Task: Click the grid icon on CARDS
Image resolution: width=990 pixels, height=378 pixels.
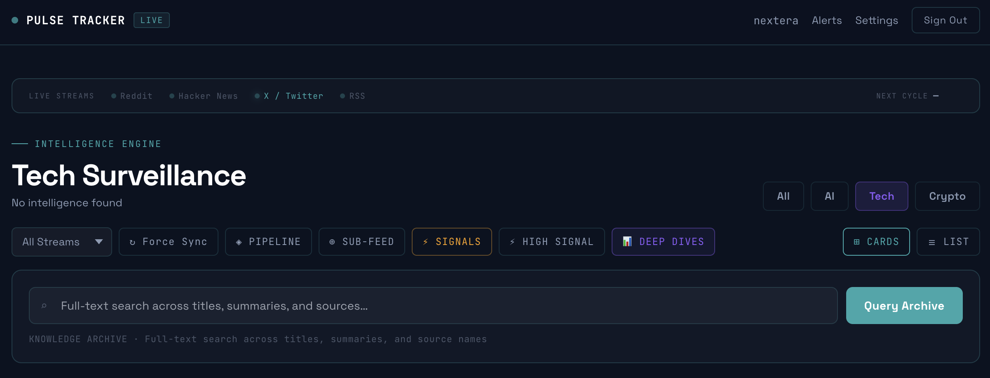Action: tap(857, 242)
